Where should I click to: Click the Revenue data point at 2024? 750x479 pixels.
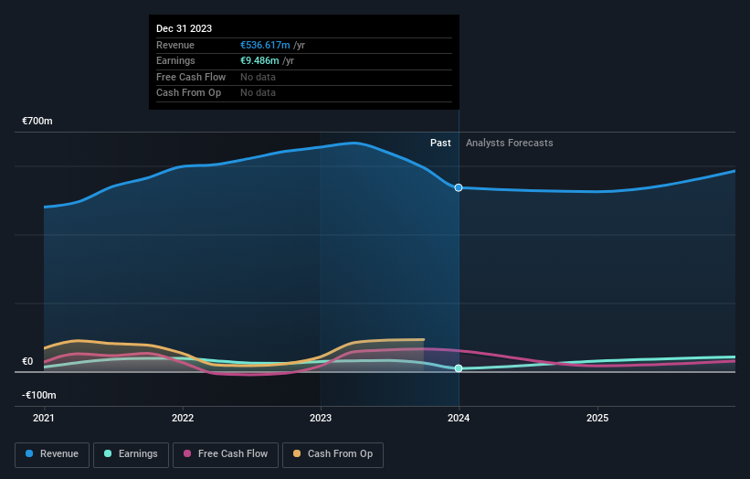pyautogui.click(x=459, y=187)
